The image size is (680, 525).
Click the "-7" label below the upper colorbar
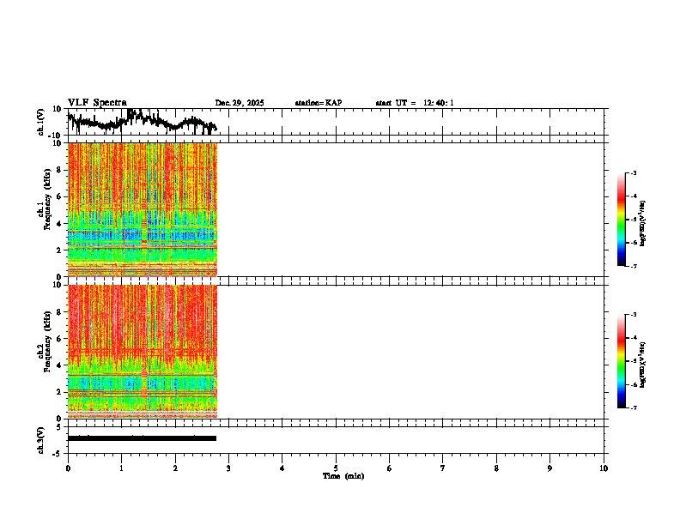point(633,266)
